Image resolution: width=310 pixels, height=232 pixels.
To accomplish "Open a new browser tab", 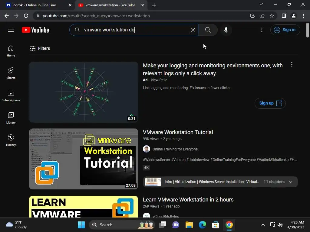I will click(x=154, y=5).
